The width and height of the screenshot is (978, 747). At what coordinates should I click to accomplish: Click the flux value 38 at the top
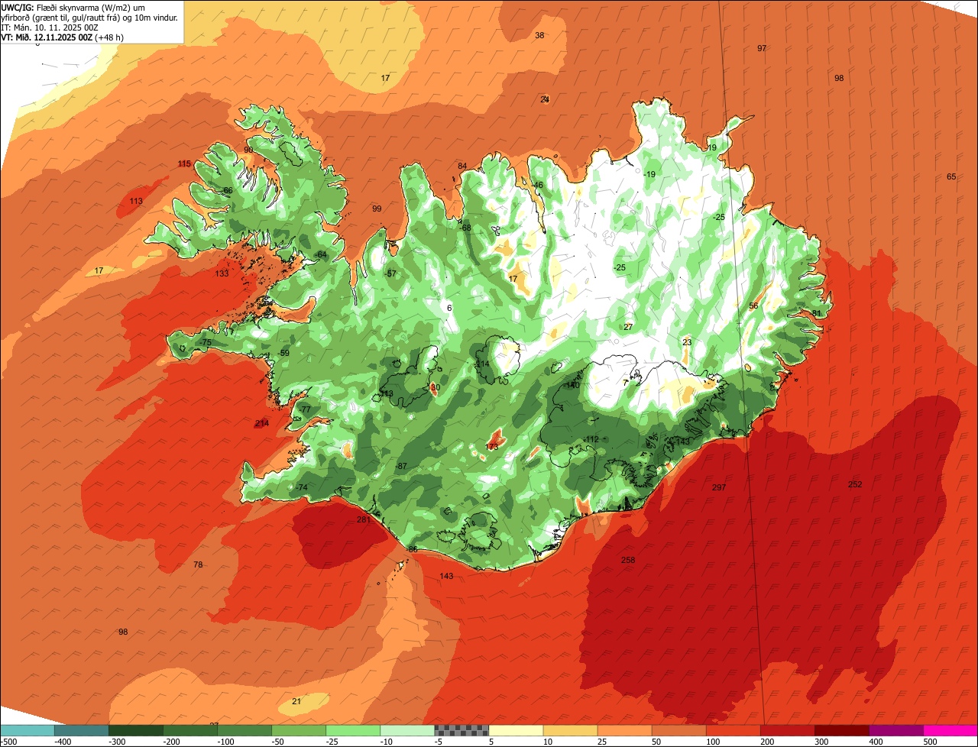point(539,35)
